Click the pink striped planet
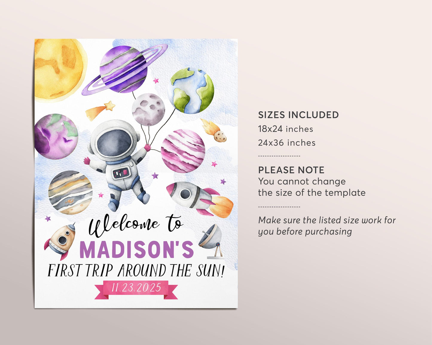432x345 pixels. click(x=183, y=151)
